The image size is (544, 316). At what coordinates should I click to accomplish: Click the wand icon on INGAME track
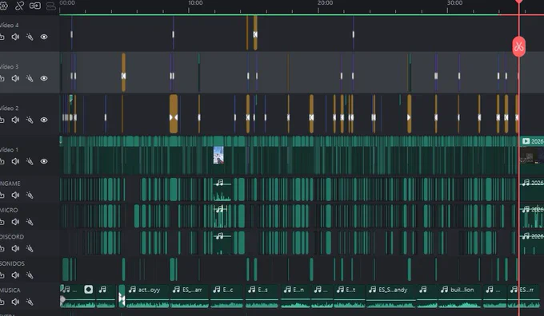(30, 196)
